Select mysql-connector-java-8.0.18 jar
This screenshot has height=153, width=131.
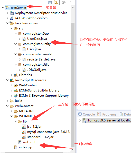coord(49,132)
